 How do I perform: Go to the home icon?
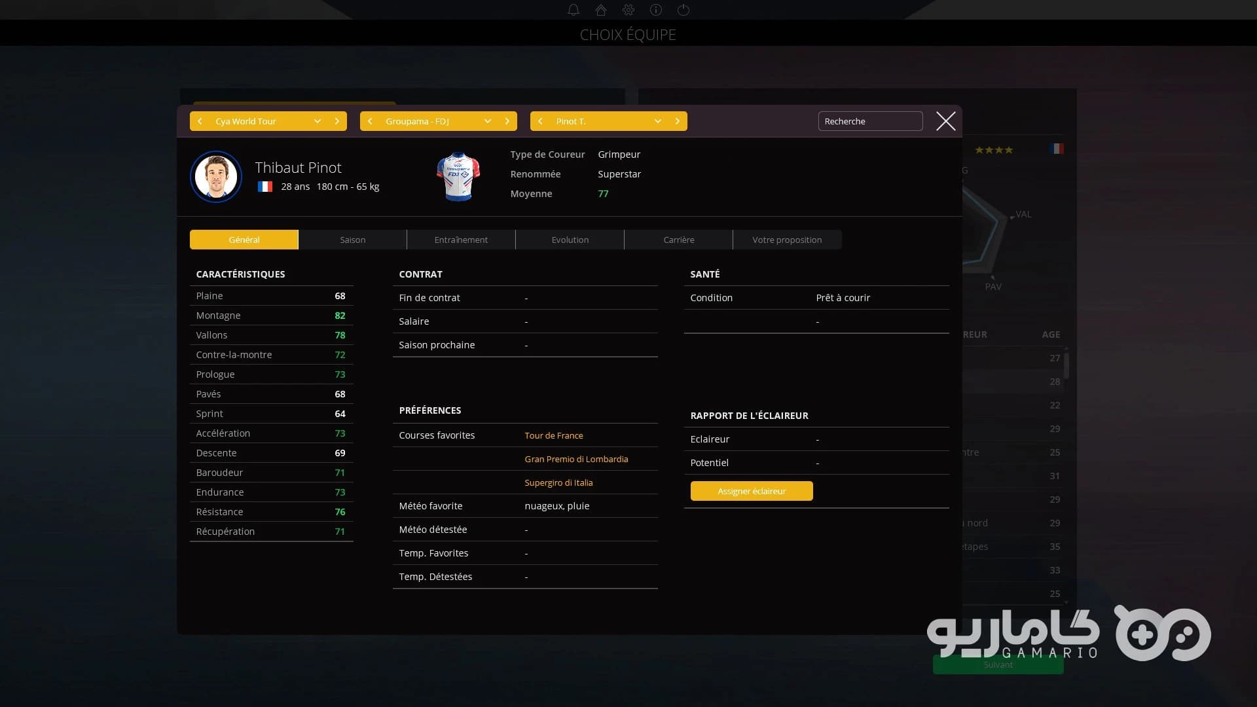pos(601,10)
